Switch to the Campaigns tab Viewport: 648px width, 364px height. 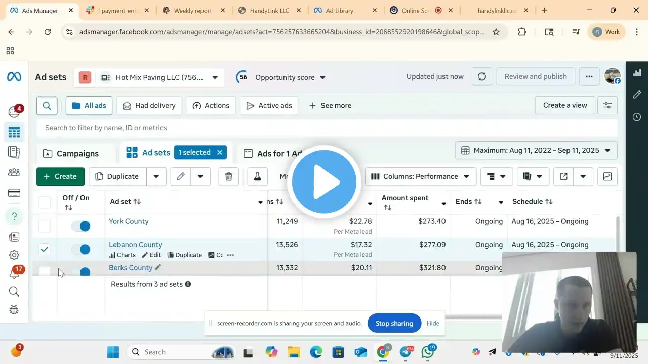71,154
